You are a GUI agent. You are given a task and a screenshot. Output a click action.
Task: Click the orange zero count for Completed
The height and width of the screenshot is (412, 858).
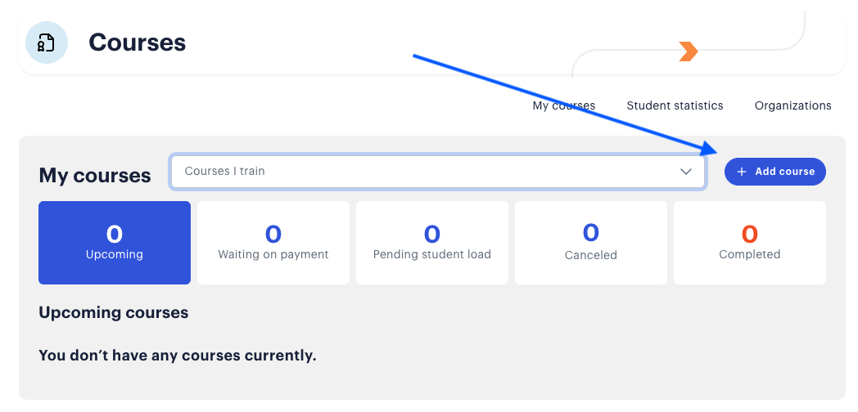pyautogui.click(x=750, y=234)
